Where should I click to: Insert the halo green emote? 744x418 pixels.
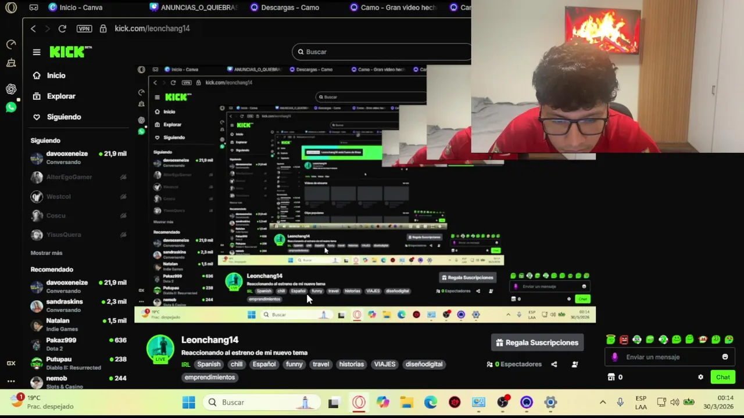(x=610, y=340)
